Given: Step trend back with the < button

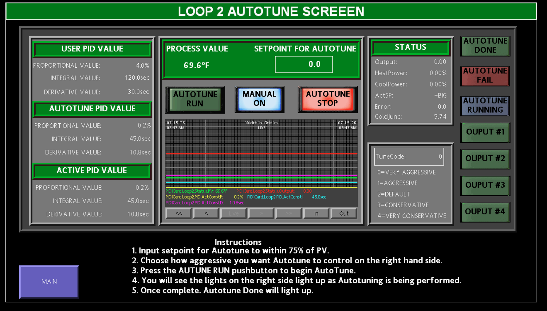Looking at the screenshot, I should click(x=206, y=213).
